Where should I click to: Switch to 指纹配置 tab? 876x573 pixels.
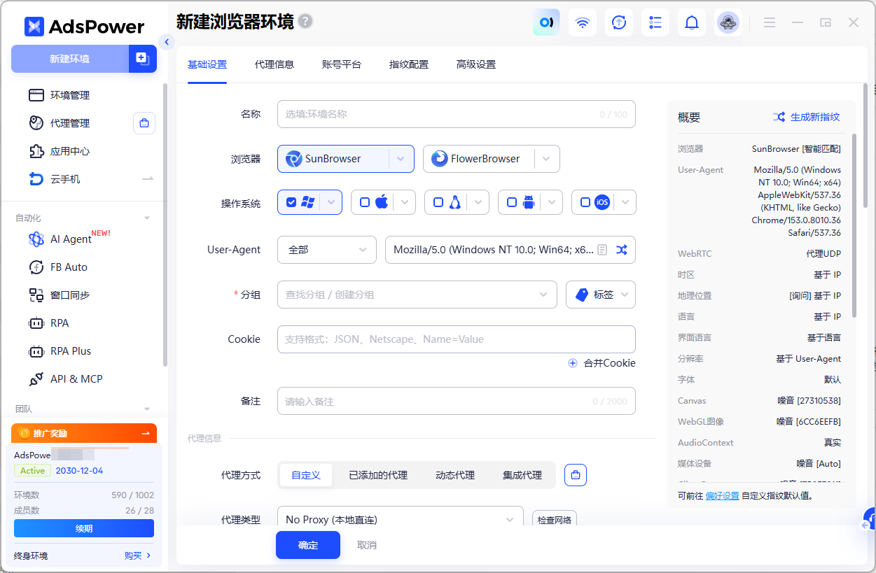(x=409, y=64)
